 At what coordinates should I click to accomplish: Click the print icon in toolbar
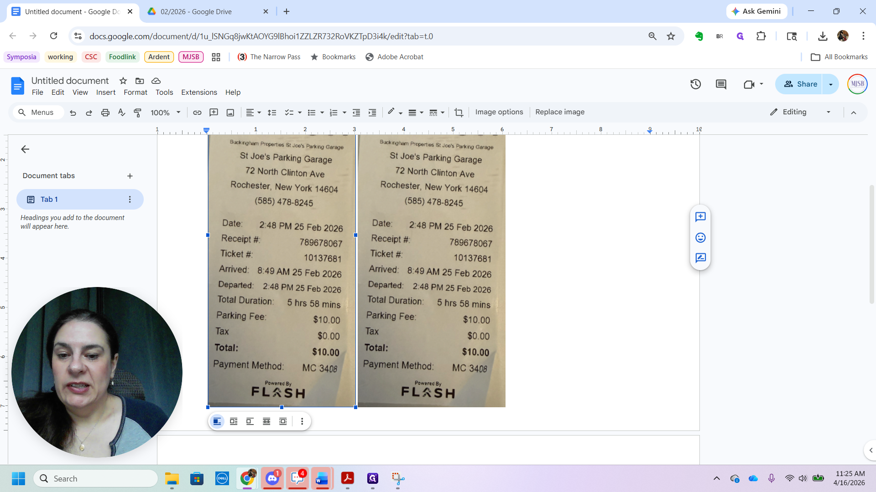coord(105,113)
